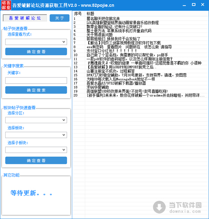Expand the 选择子板块 dropdown

click(36, 150)
